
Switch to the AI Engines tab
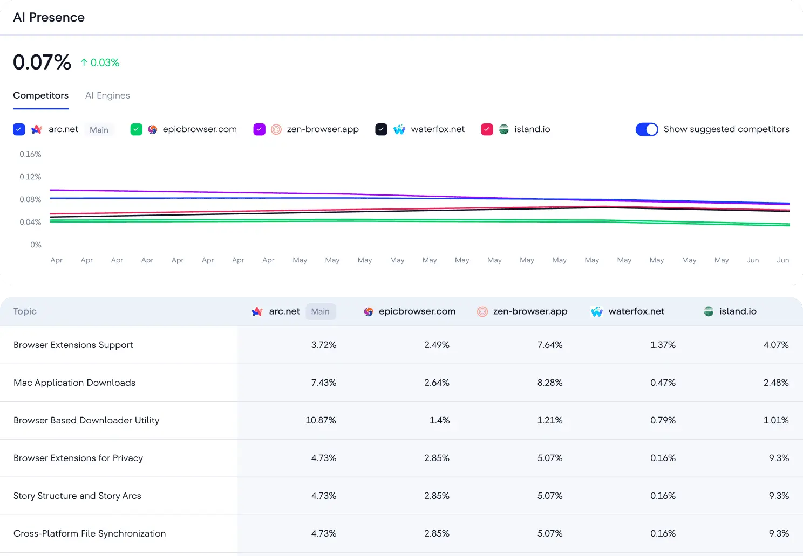(107, 95)
